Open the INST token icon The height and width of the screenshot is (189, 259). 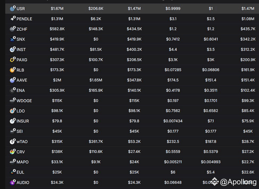(x=13, y=49)
